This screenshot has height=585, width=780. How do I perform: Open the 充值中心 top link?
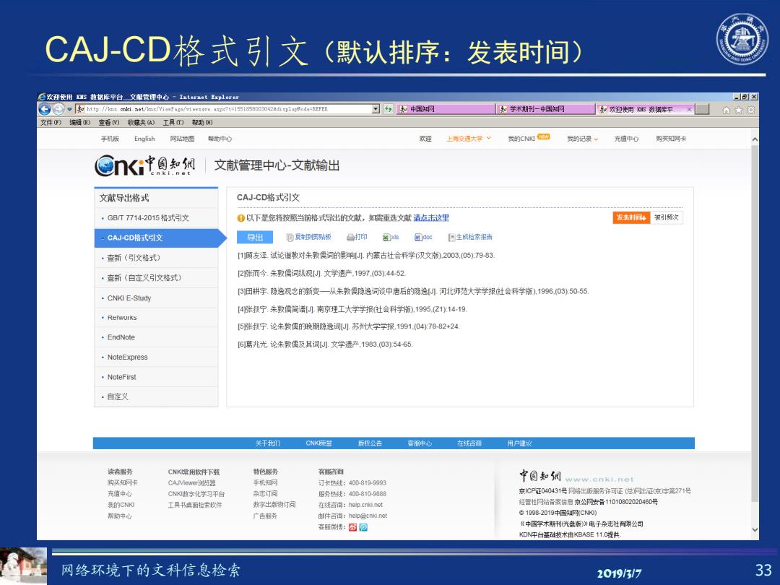coord(626,139)
